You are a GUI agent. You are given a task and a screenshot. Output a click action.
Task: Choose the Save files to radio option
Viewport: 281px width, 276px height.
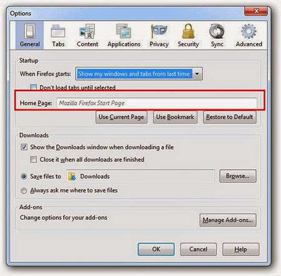point(24,177)
